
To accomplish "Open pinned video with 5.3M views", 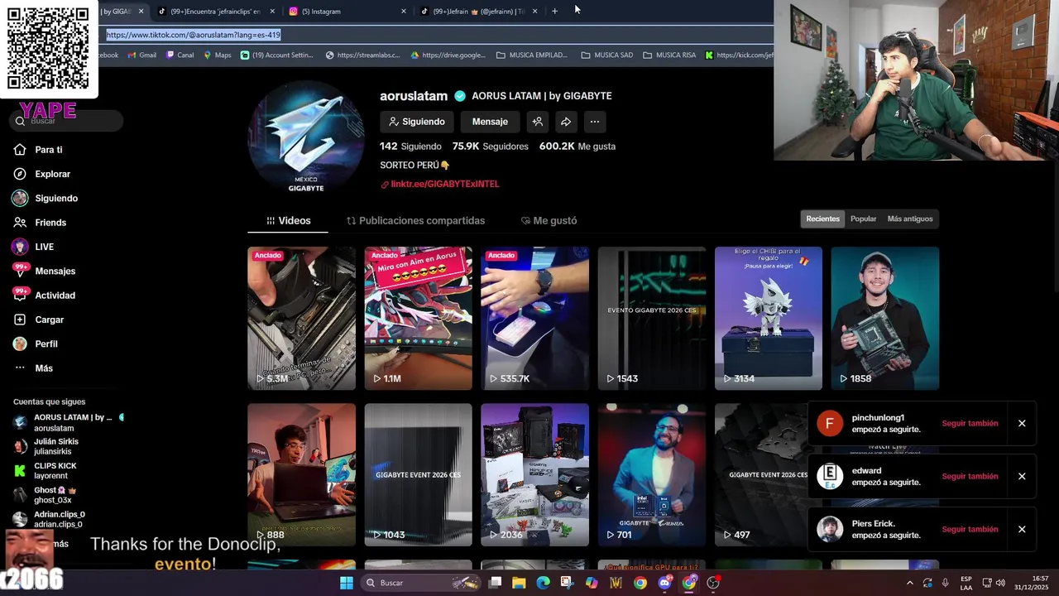I will point(301,318).
